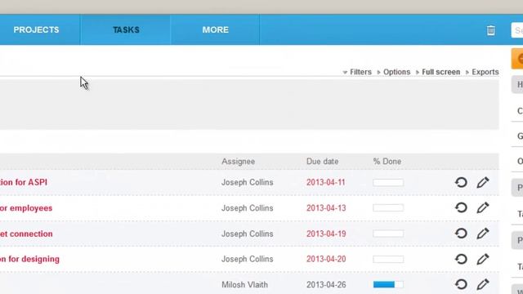Click Joseph Collins in designing row
The height and width of the screenshot is (294, 523).
click(247, 259)
